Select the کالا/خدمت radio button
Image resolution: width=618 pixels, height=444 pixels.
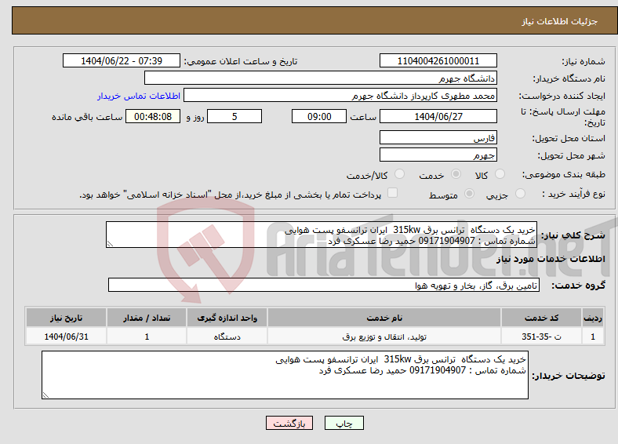399,174
